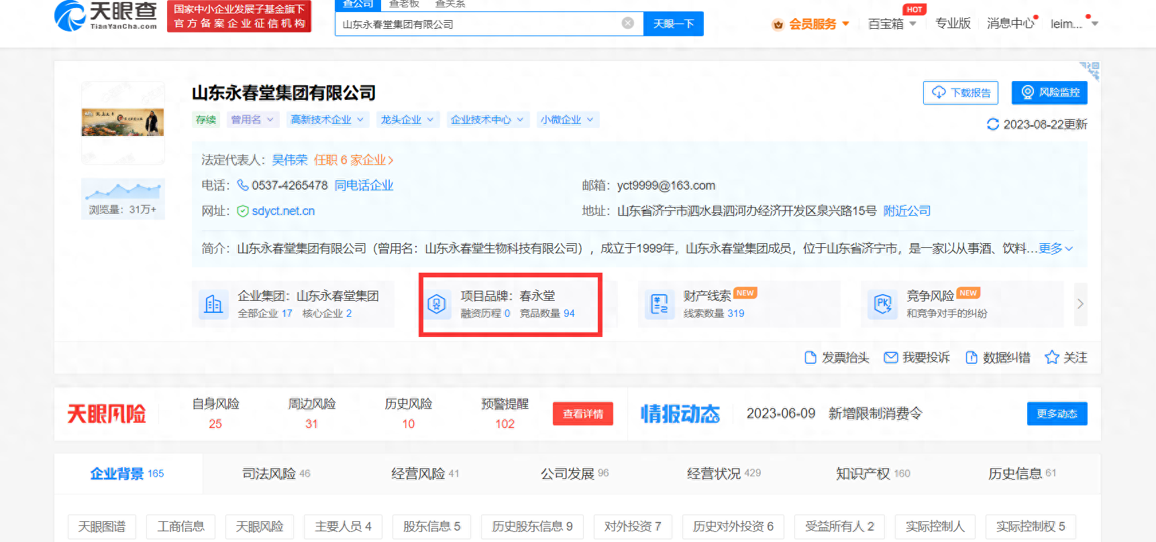The width and height of the screenshot is (1156, 542).
Task: Click the 更多动态 button
Action: click(x=1057, y=413)
